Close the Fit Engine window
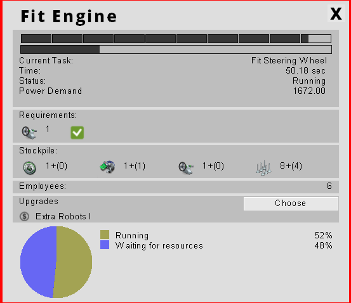351x303 pixels. pos(336,14)
